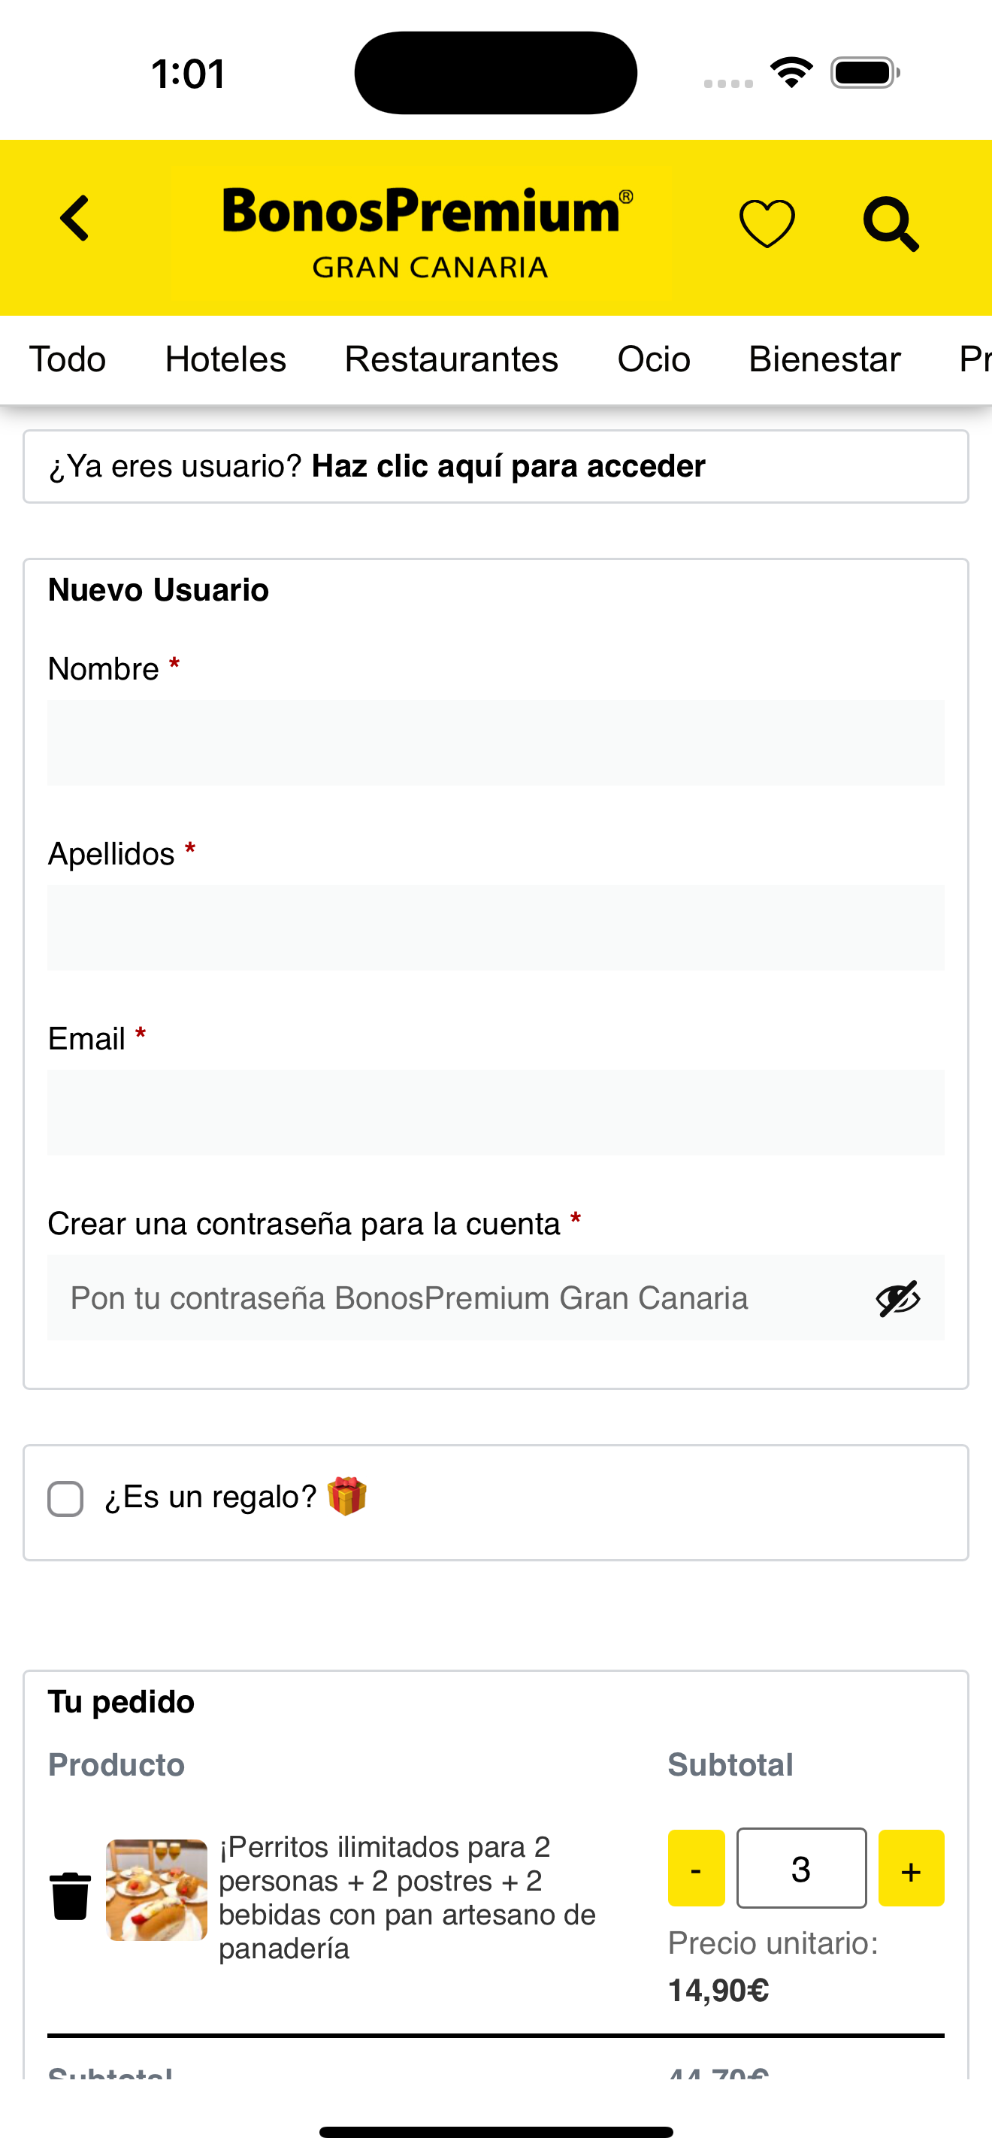992x2156 pixels.
Task: Increase quantity with plus button
Action: tap(911, 1867)
